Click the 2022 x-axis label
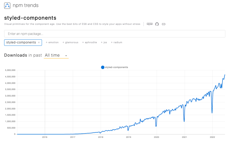Screen dimensions: 230x142 [x=212, y=137]
